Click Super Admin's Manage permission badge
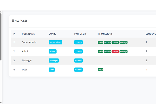This screenshot has height=104, width=156. pyautogui.click(x=123, y=42)
